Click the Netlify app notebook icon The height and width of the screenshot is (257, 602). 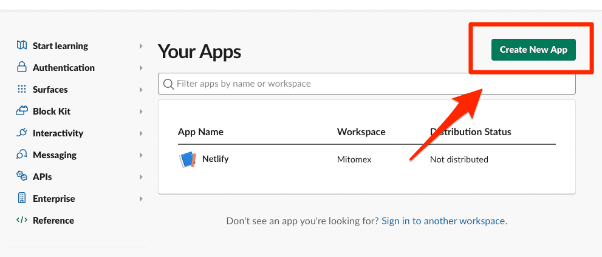[x=188, y=159]
